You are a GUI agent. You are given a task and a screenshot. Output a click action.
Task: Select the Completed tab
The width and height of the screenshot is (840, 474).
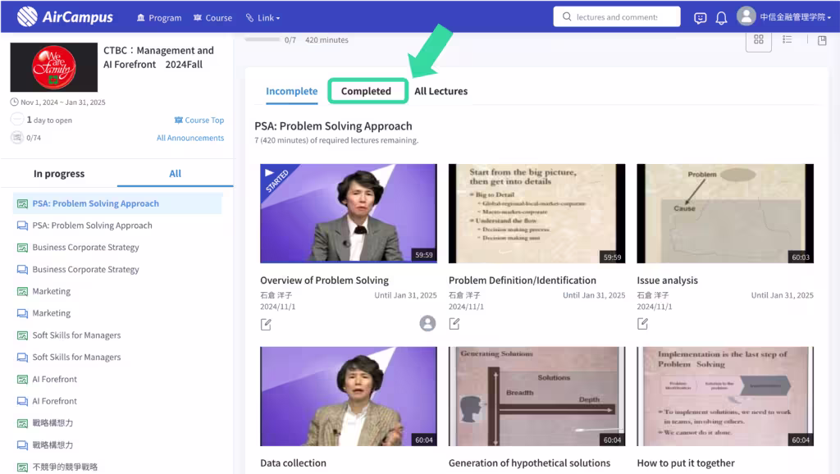pyautogui.click(x=367, y=91)
